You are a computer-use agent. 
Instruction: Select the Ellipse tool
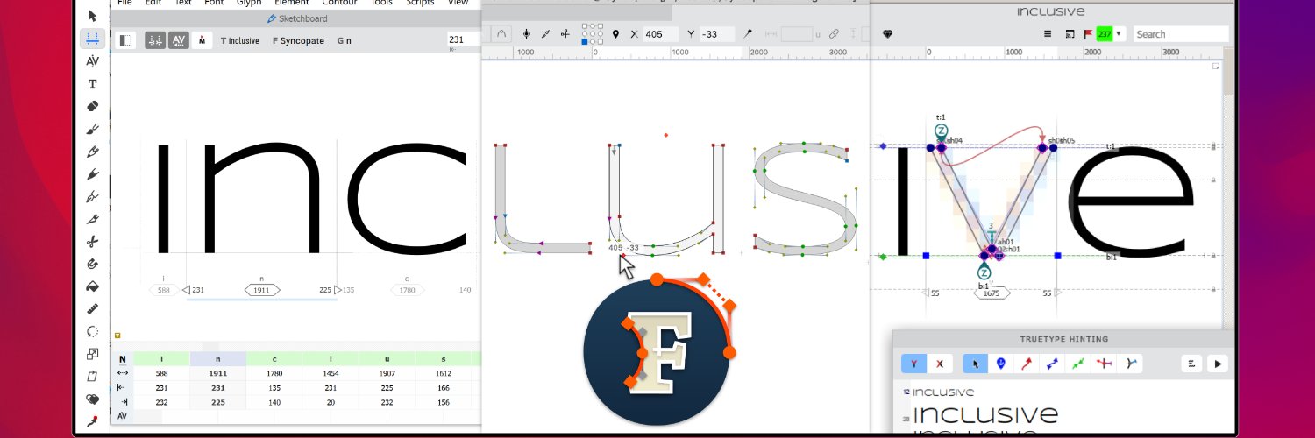pyautogui.click(x=92, y=332)
